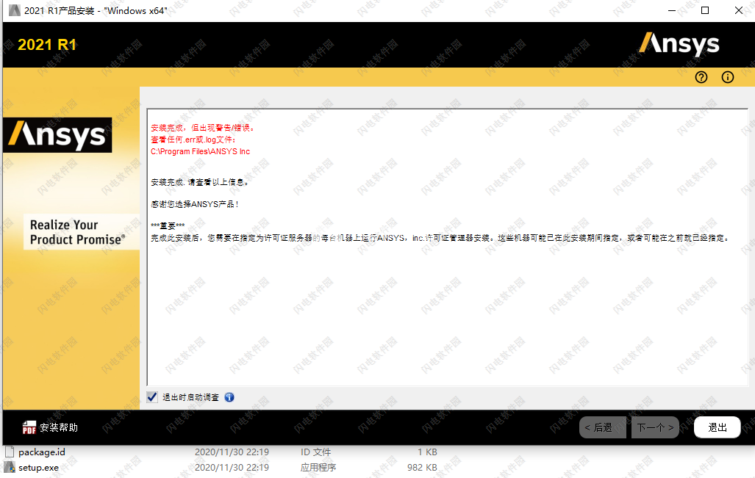Viewport: 755px width, 478px height.
Task: Select the setup.exe file name
Action: [38, 468]
